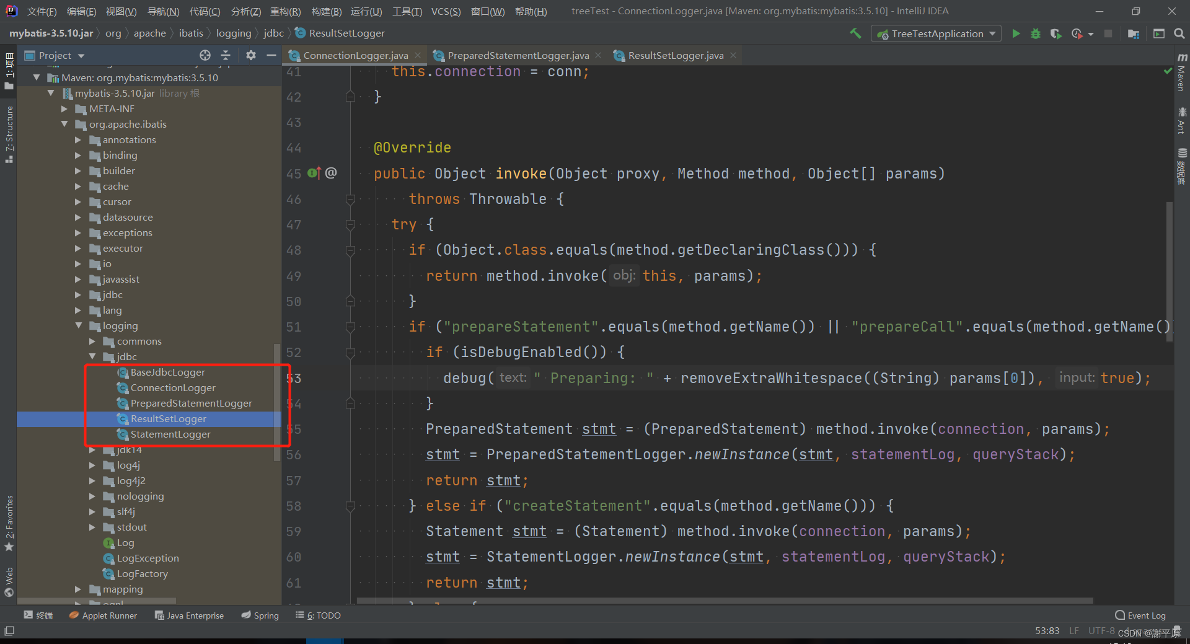Click the 53:83 cursor position indicator
The image size is (1190, 644).
pos(1047,630)
